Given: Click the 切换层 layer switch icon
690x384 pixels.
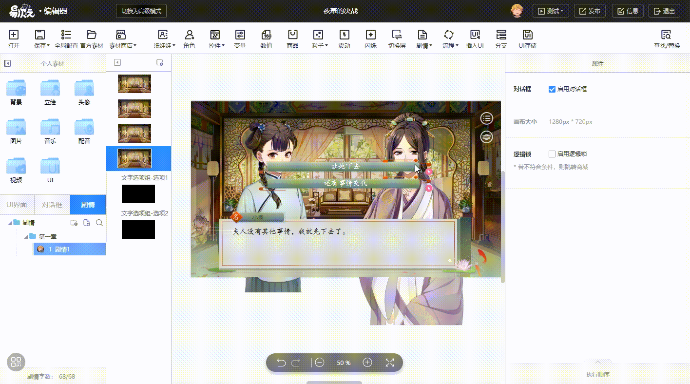Looking at the screenshot, I should 397,38.
